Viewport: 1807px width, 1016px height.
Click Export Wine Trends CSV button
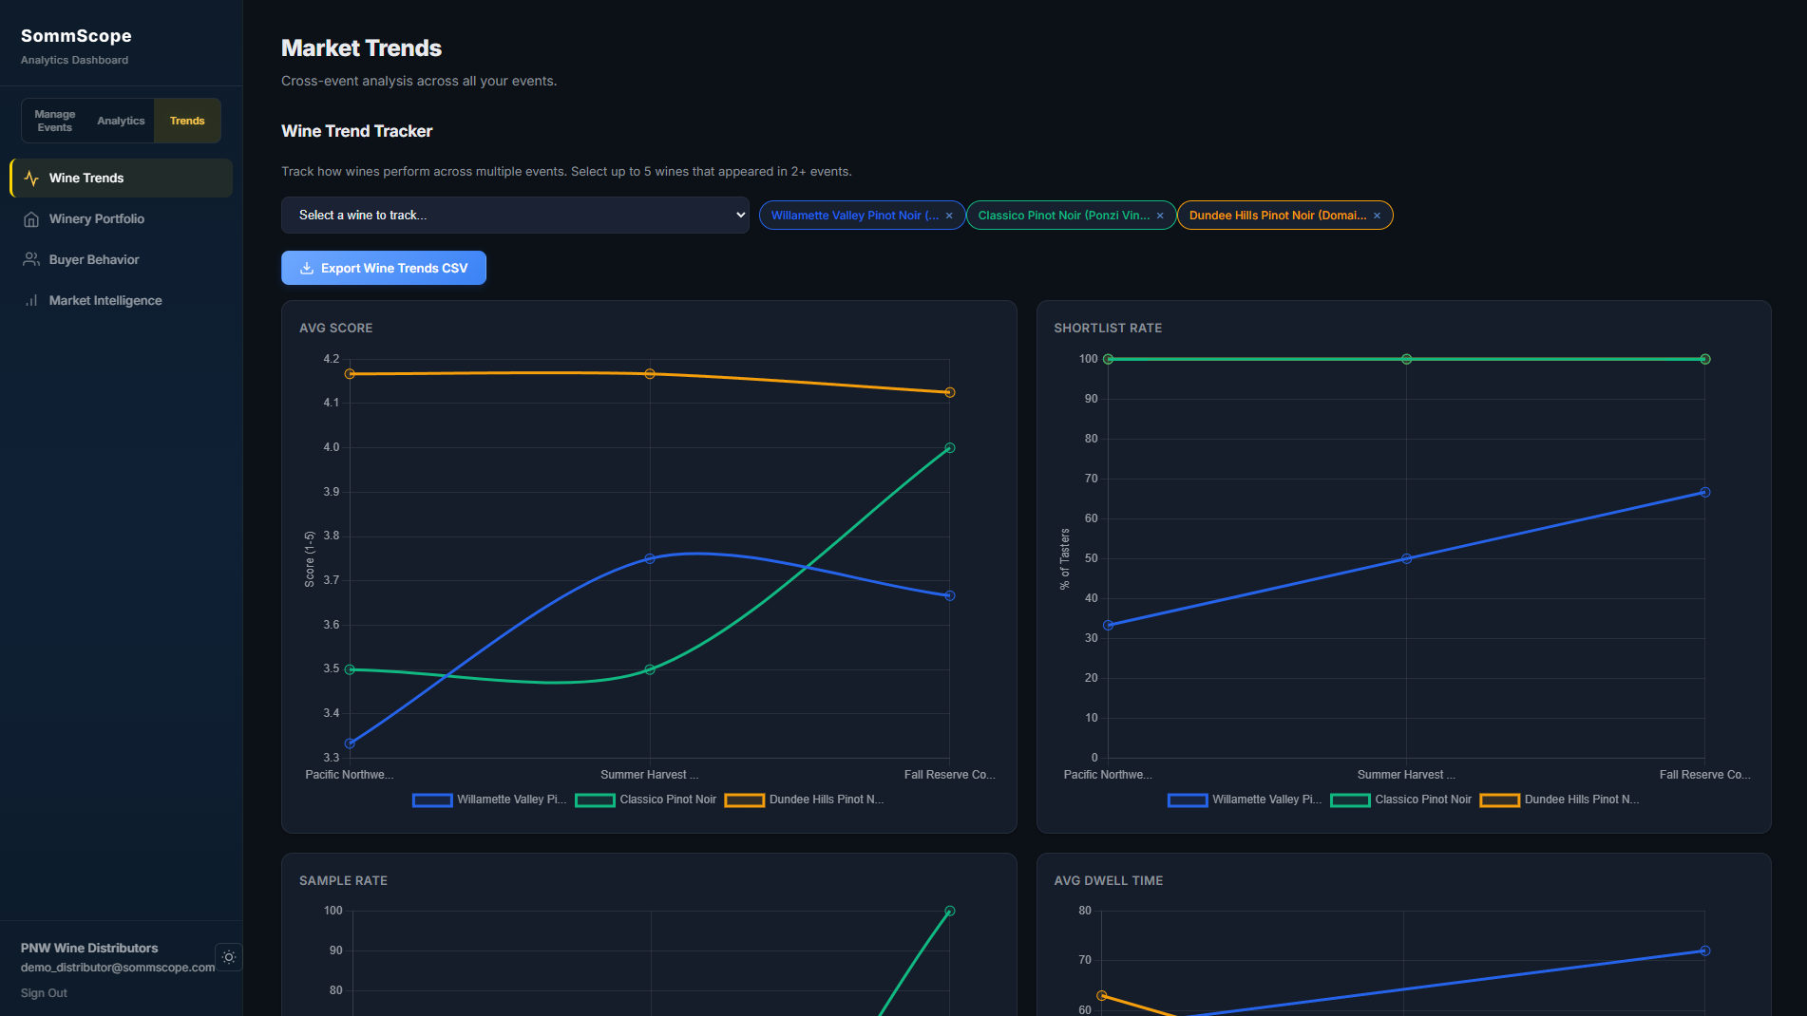click(x=384, y=268)
